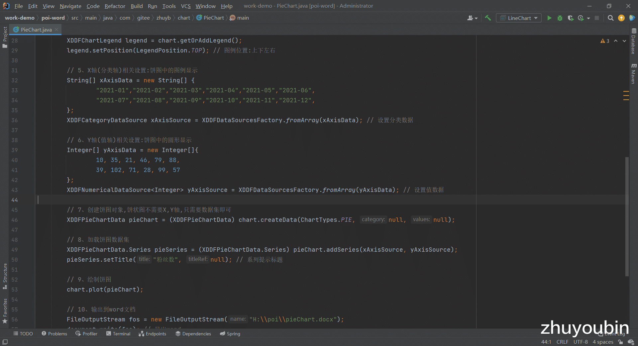Image resolution: width=638 pixels, height=346 pixels.
Task: Open the Project tool window
Action: pyautogui.click(x=5, y=37)
